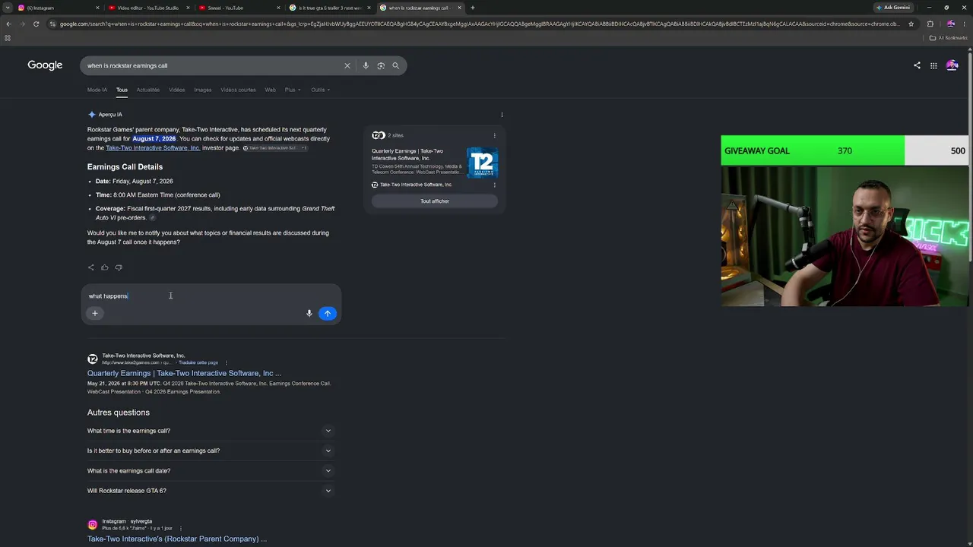Share the results page using the top-right share icon
The width and height of the screenshot is (973, 547).
click(917, 65)
